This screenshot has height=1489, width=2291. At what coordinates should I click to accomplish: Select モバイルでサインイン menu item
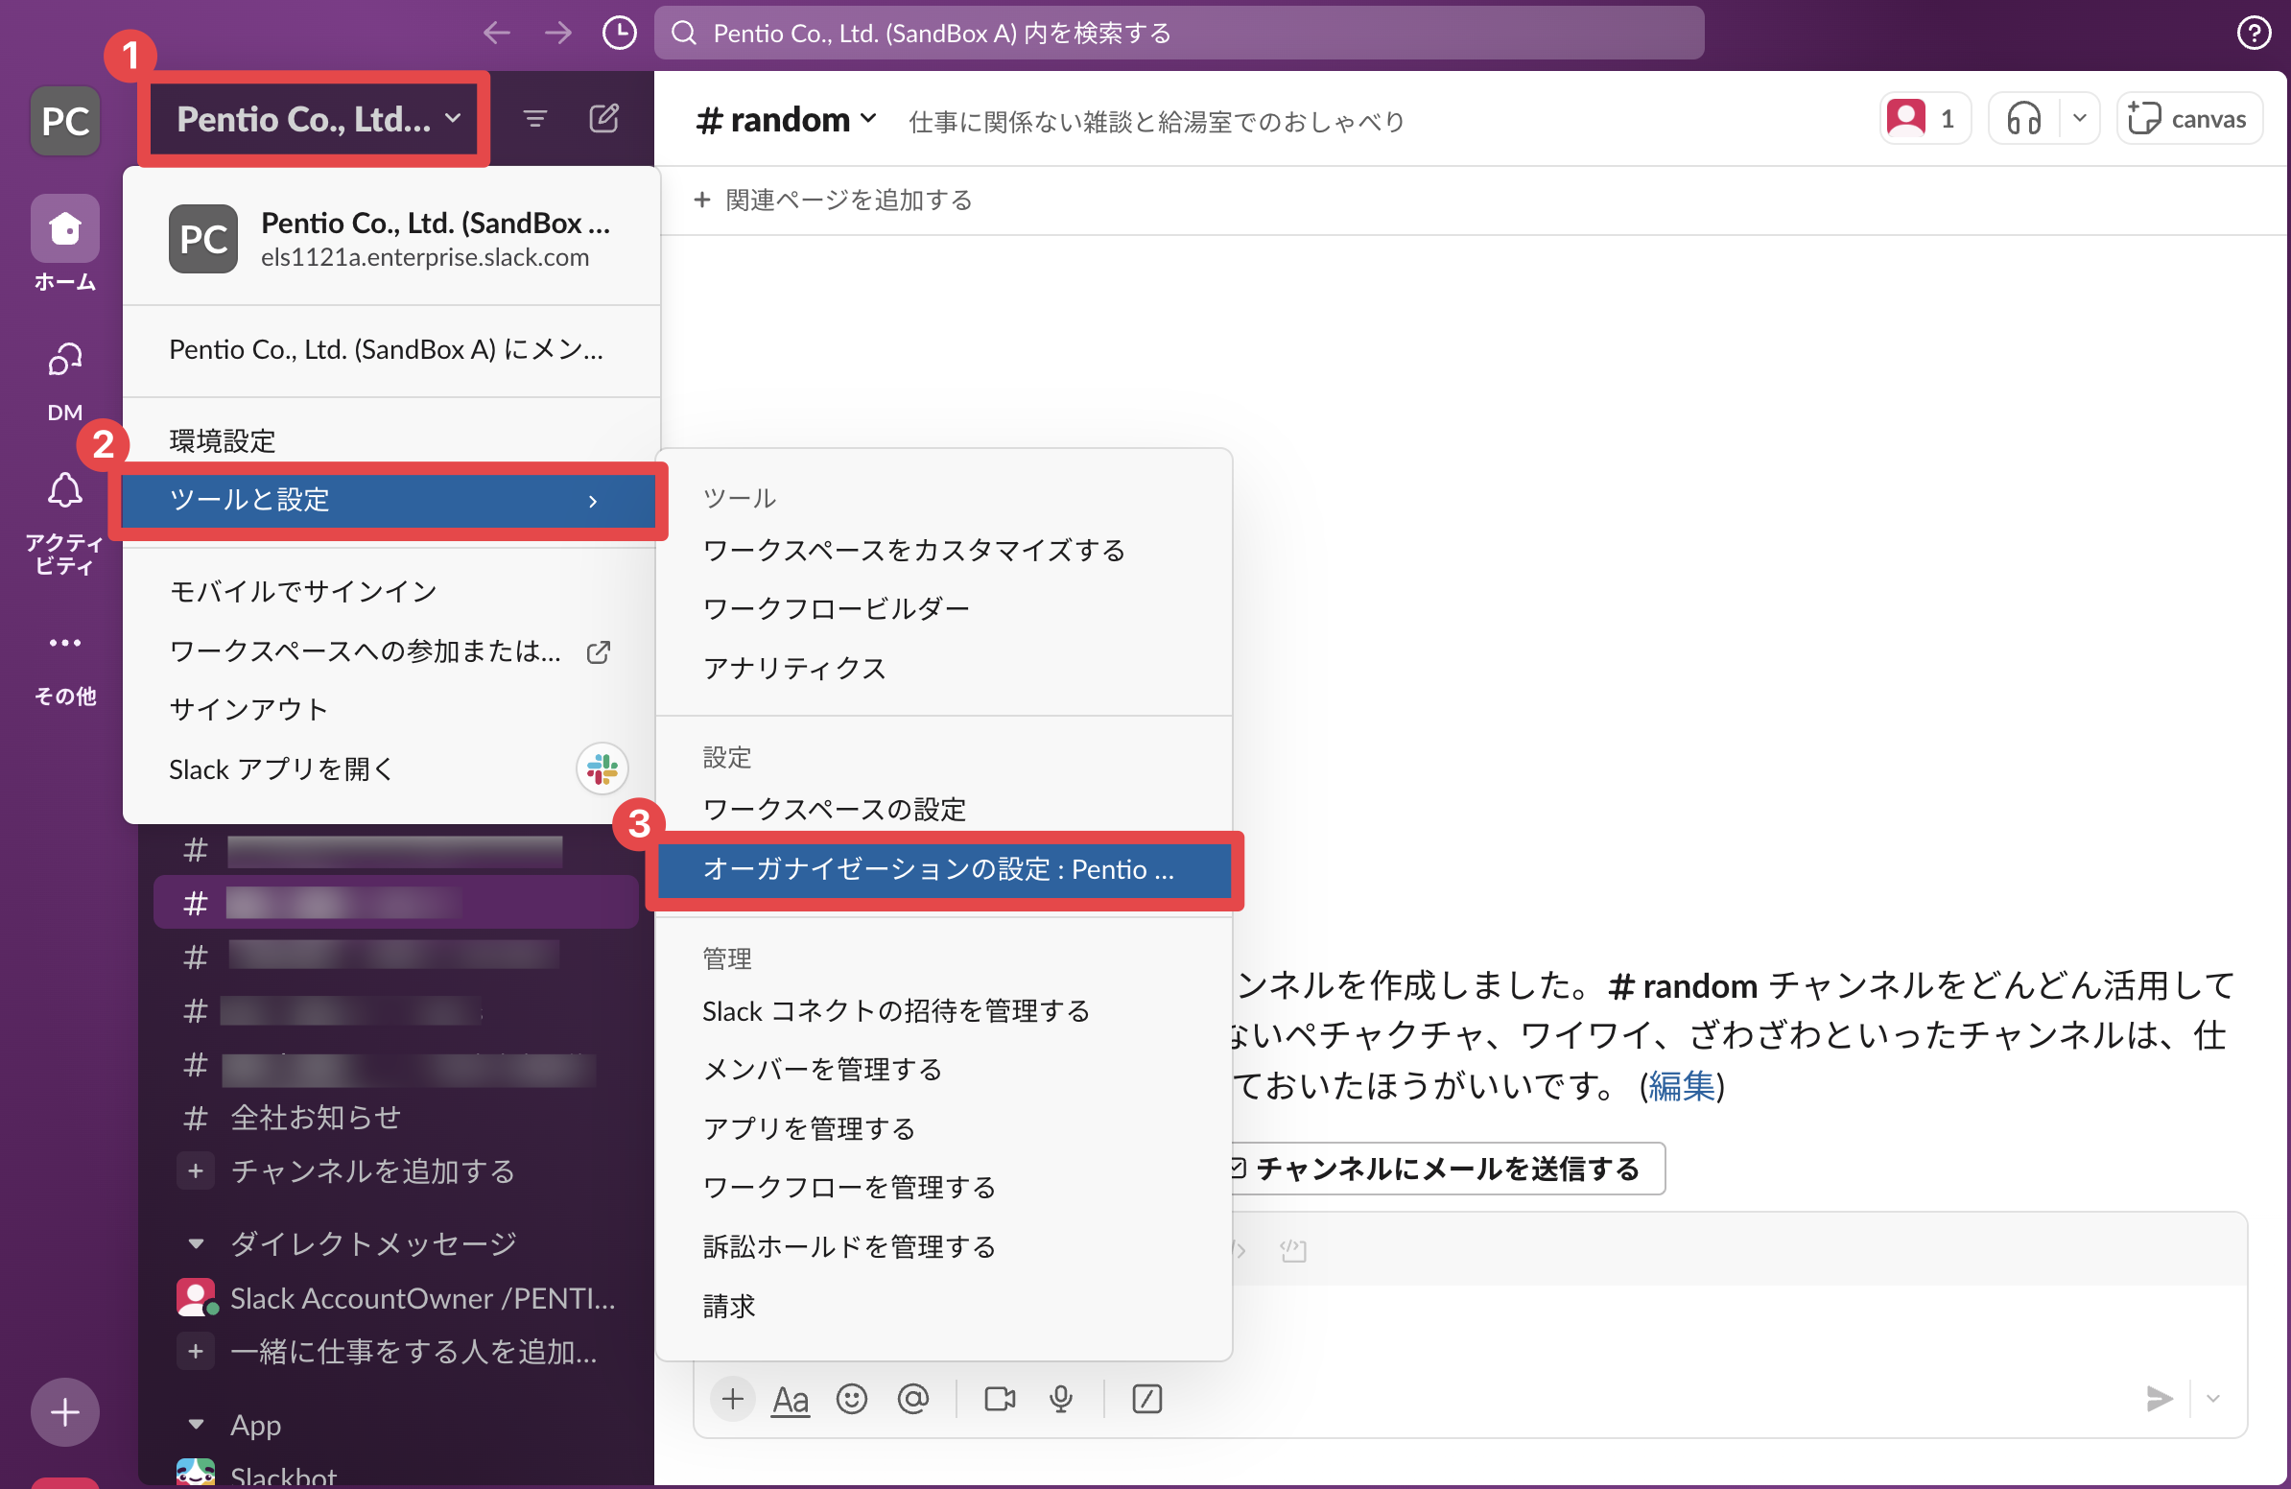click(x=389, y=591)
